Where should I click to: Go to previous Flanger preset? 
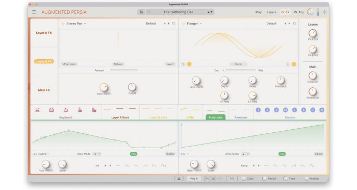pos(285,23)
